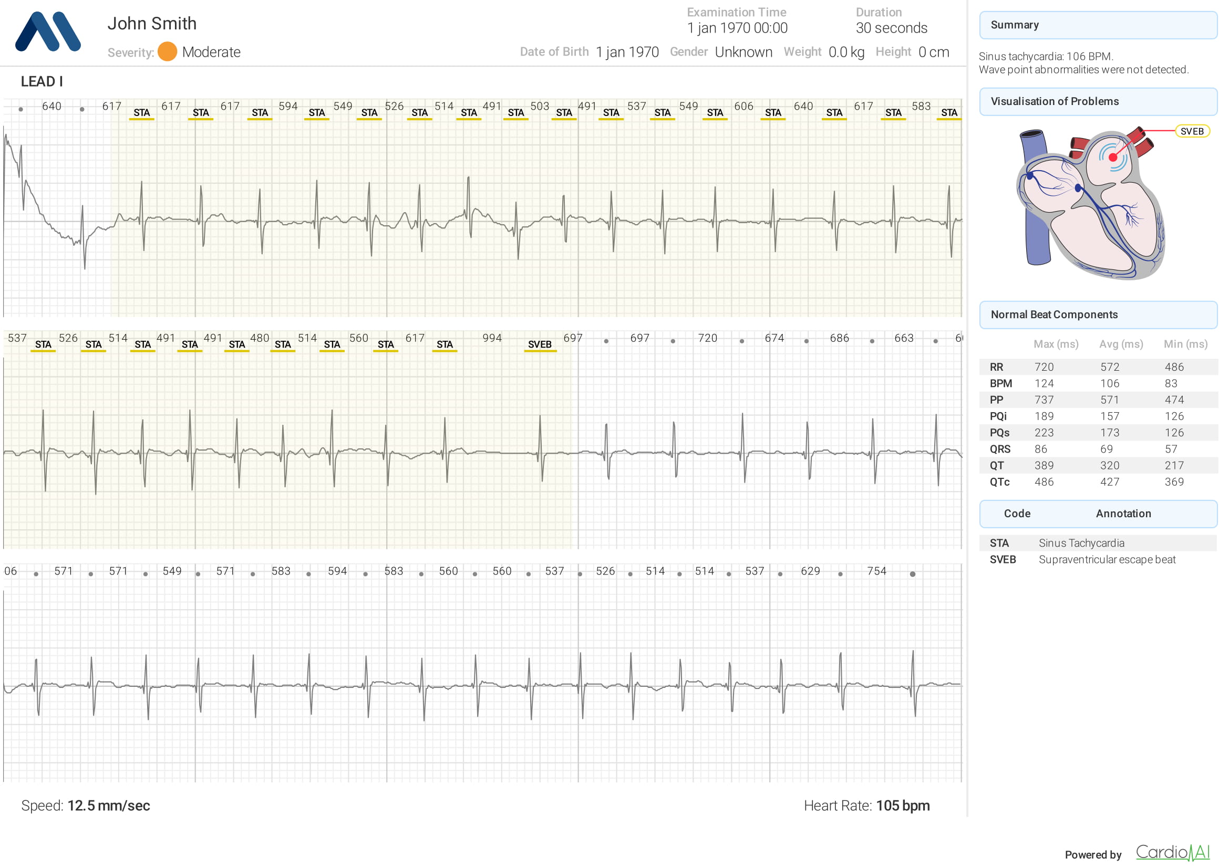Image resolution: width=1229 pixels, height=868 pixels.
Task: Click the patient name John Smith
Action: [152, 24]
